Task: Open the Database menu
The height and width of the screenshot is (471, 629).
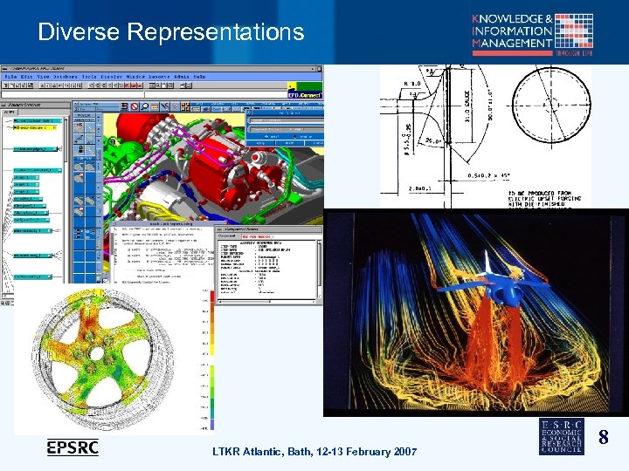Action: pos(66,76)
